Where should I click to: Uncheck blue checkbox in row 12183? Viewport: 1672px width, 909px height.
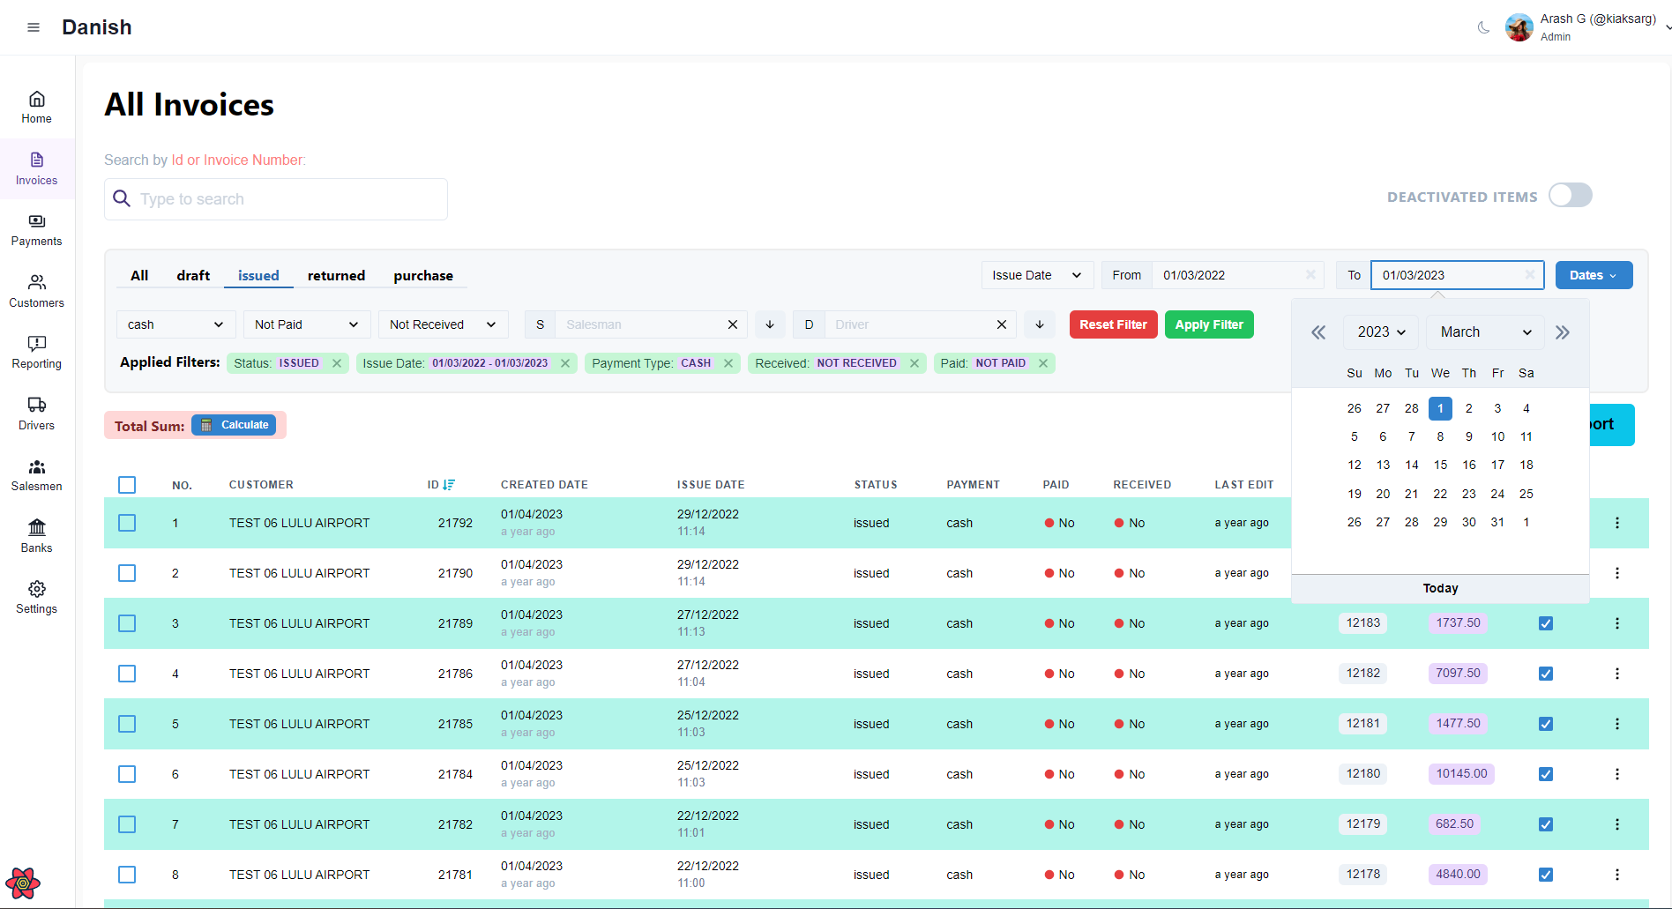1546,623
